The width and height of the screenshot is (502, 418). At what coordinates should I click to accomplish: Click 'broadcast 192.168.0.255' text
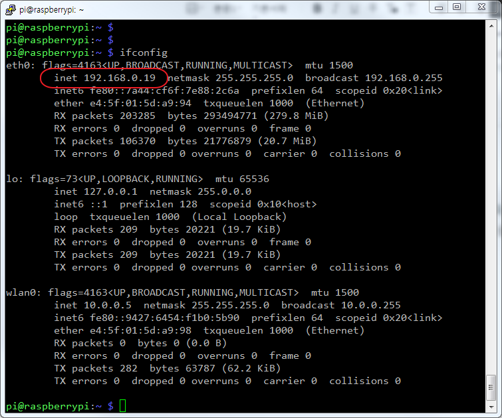(374, 78)
